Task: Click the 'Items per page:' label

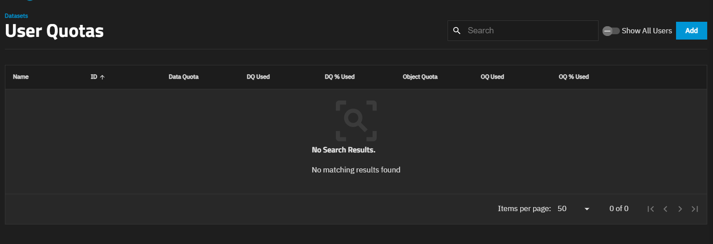Action: (524, 208)
